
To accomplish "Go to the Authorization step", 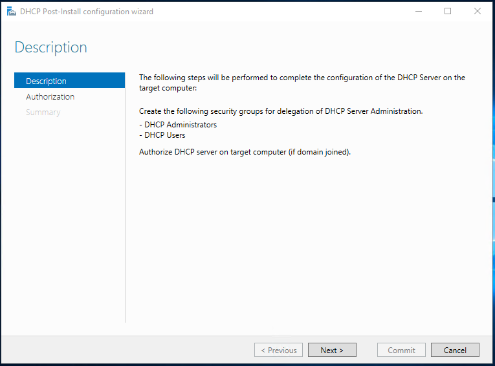I will [x=50, y=96].
